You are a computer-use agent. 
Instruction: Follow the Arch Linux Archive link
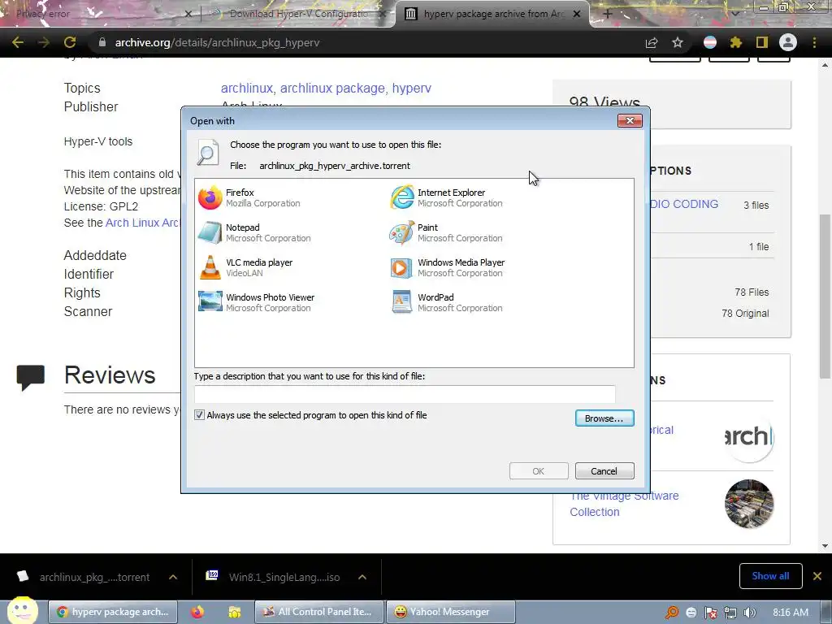click(143, 223)
